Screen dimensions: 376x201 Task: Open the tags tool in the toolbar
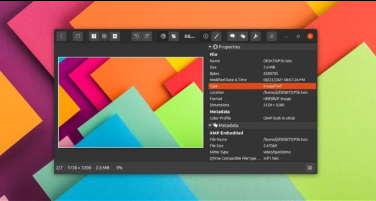tap(243, 36)
